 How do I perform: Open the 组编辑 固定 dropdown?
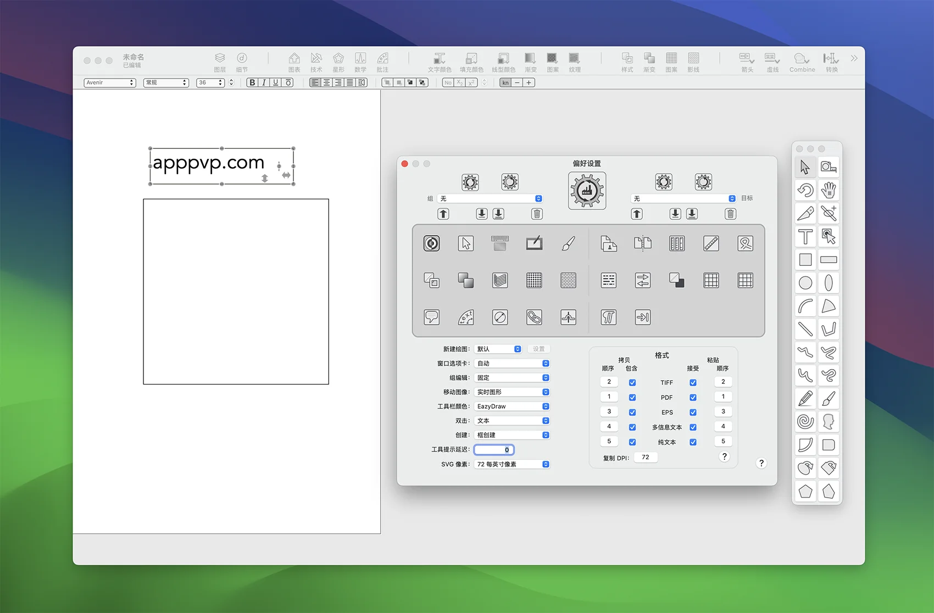coord(512,377)
